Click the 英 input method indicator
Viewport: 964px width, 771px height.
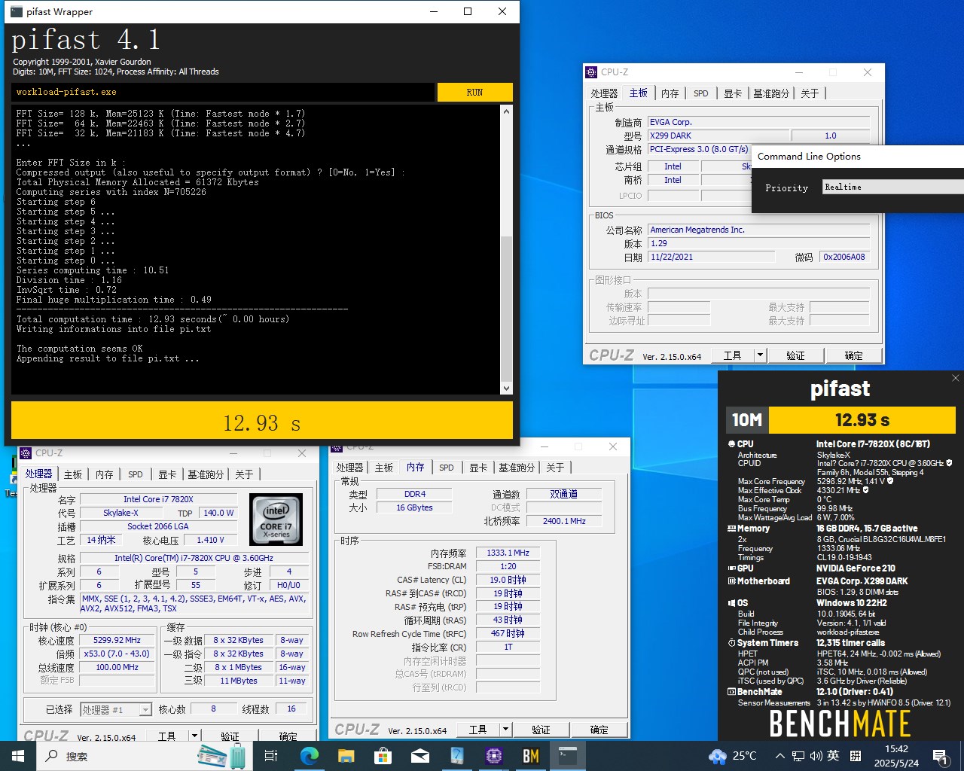pyautogui.click(x=833, y=756)
